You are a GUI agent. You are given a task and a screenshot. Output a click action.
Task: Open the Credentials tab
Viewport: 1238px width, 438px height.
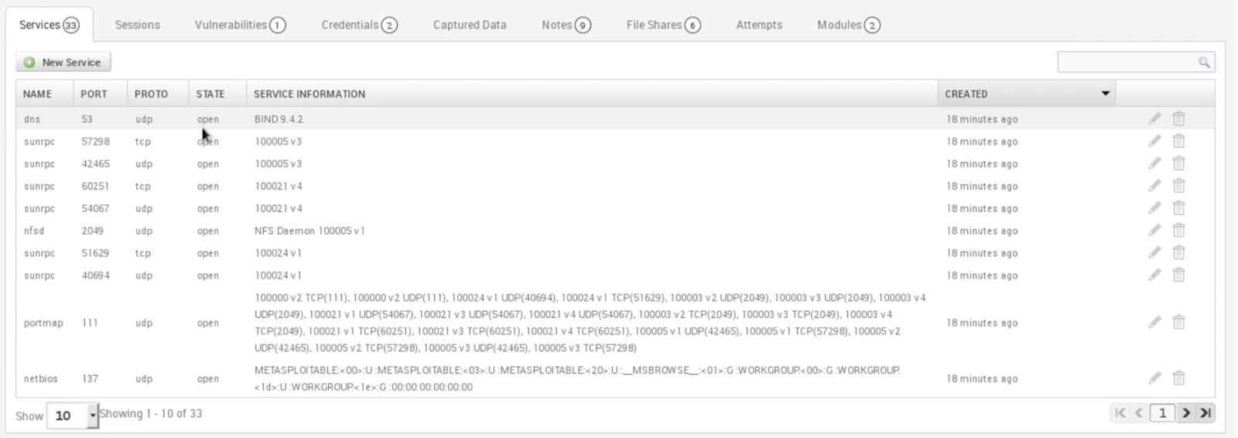coord(359,25)
